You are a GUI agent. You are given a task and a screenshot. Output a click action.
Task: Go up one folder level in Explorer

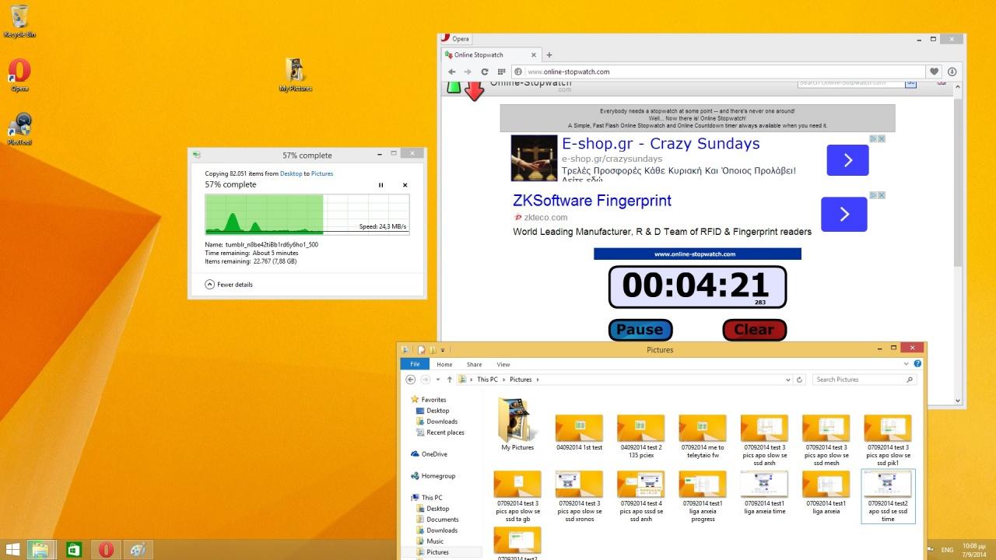point(449,380)
